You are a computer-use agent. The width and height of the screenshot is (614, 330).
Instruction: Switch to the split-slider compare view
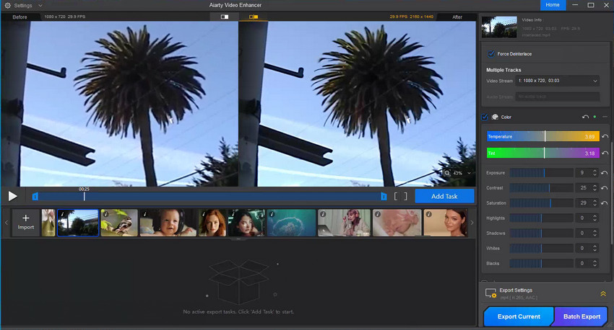[x=225, y=17]
